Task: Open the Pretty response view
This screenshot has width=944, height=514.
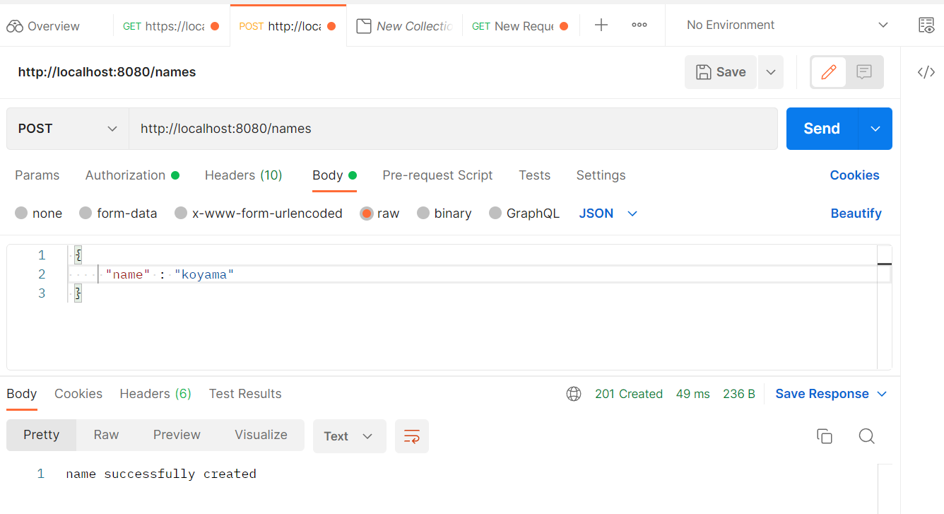Action: [x=41, y=435]
